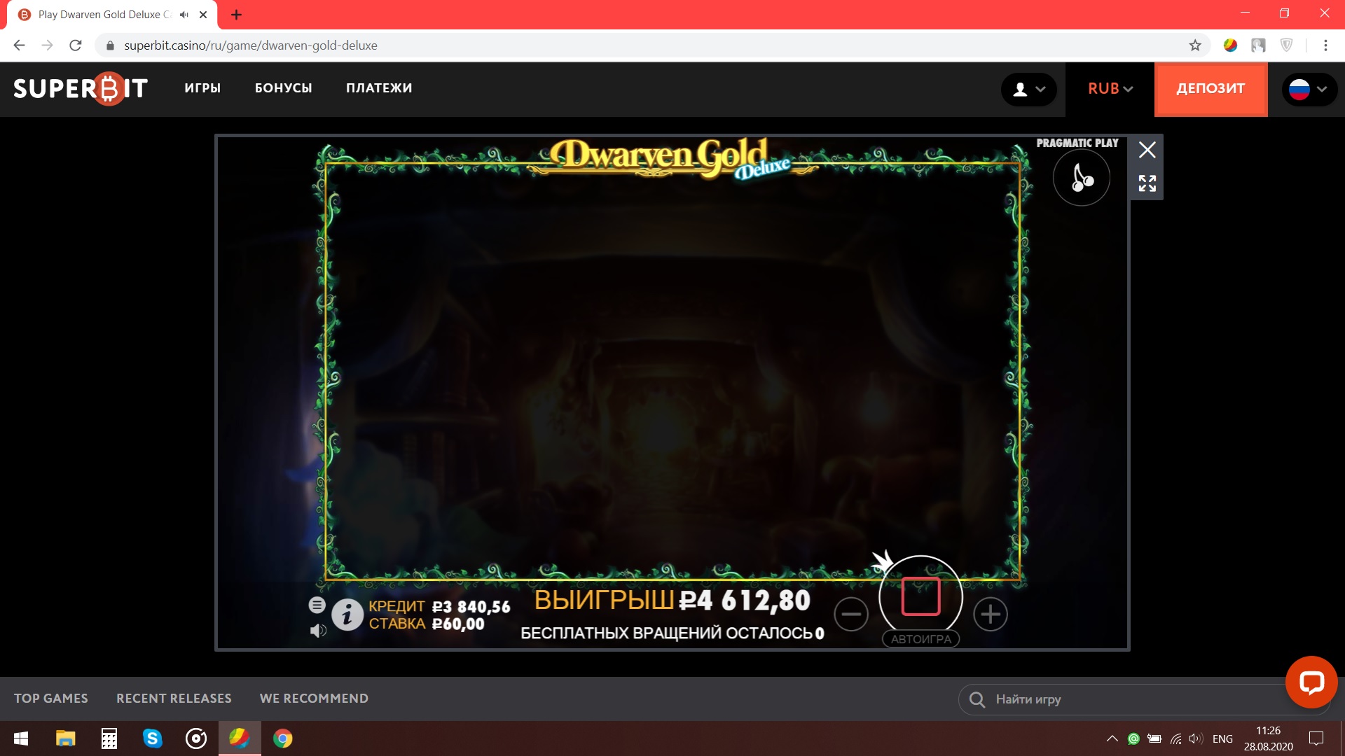Open the game info paytable icon
The width and height of the screenshot is (1345, 756).
(x=347, y=615)
